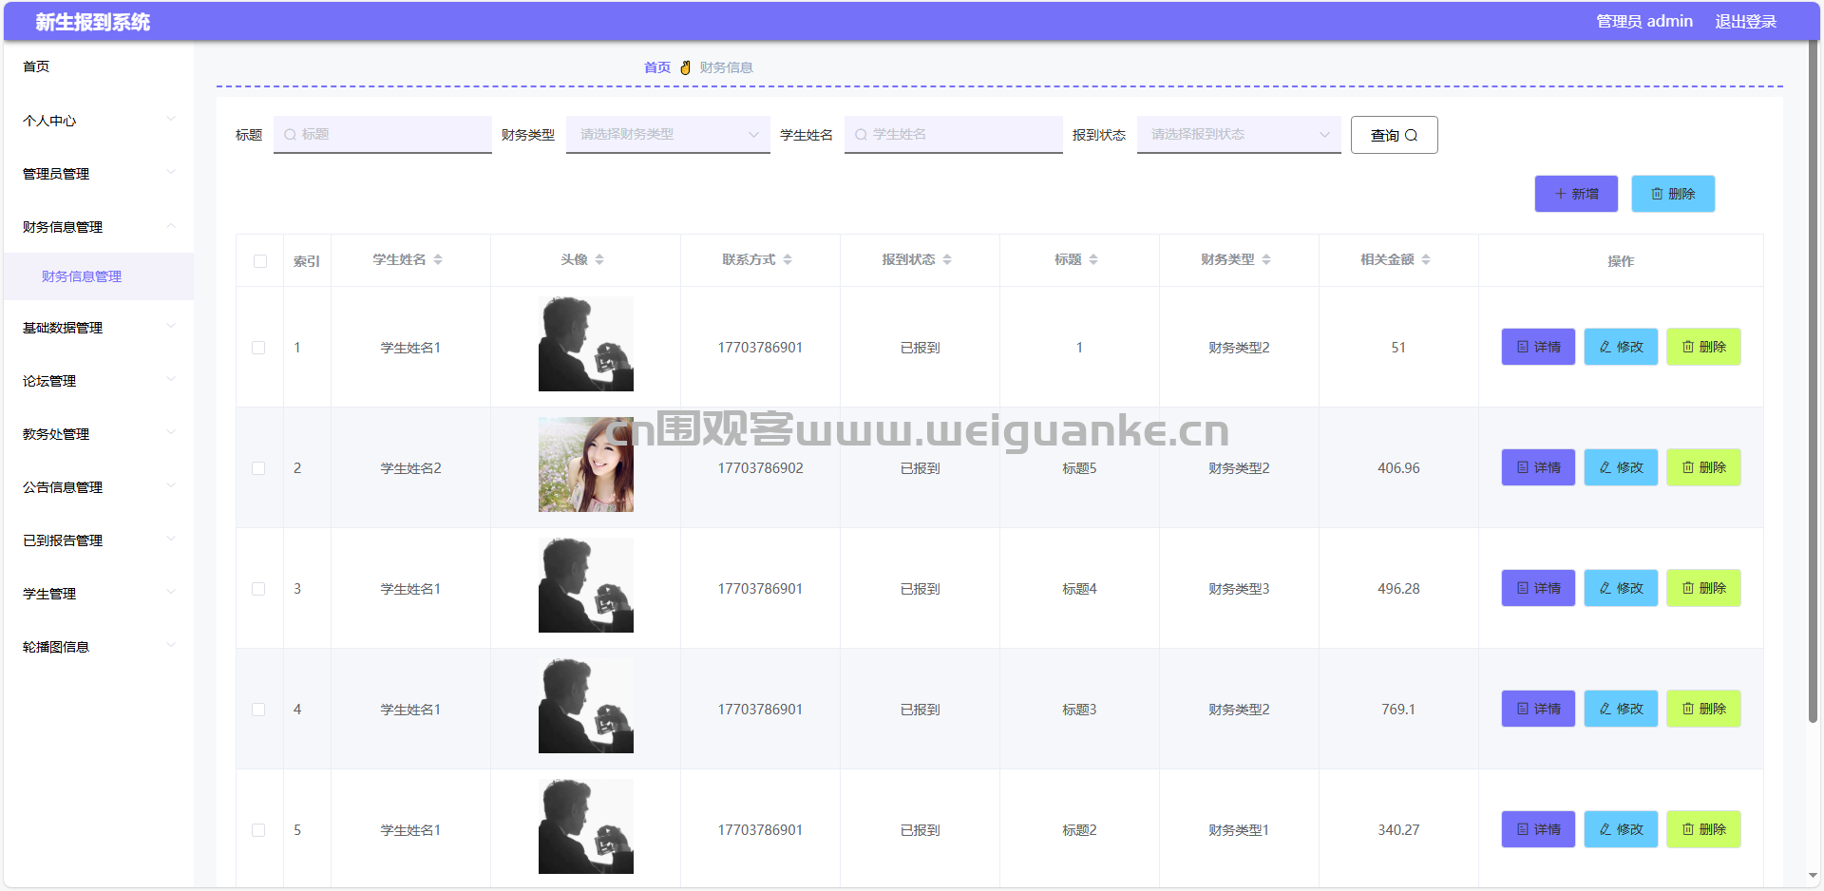This screenshot has width=1824, height=891.
Task: Select 财务信息管理 submenu item
Action: pyautogui.click(x=82, y=276)
